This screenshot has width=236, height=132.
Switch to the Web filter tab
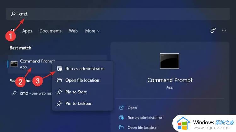pos(73,31)
